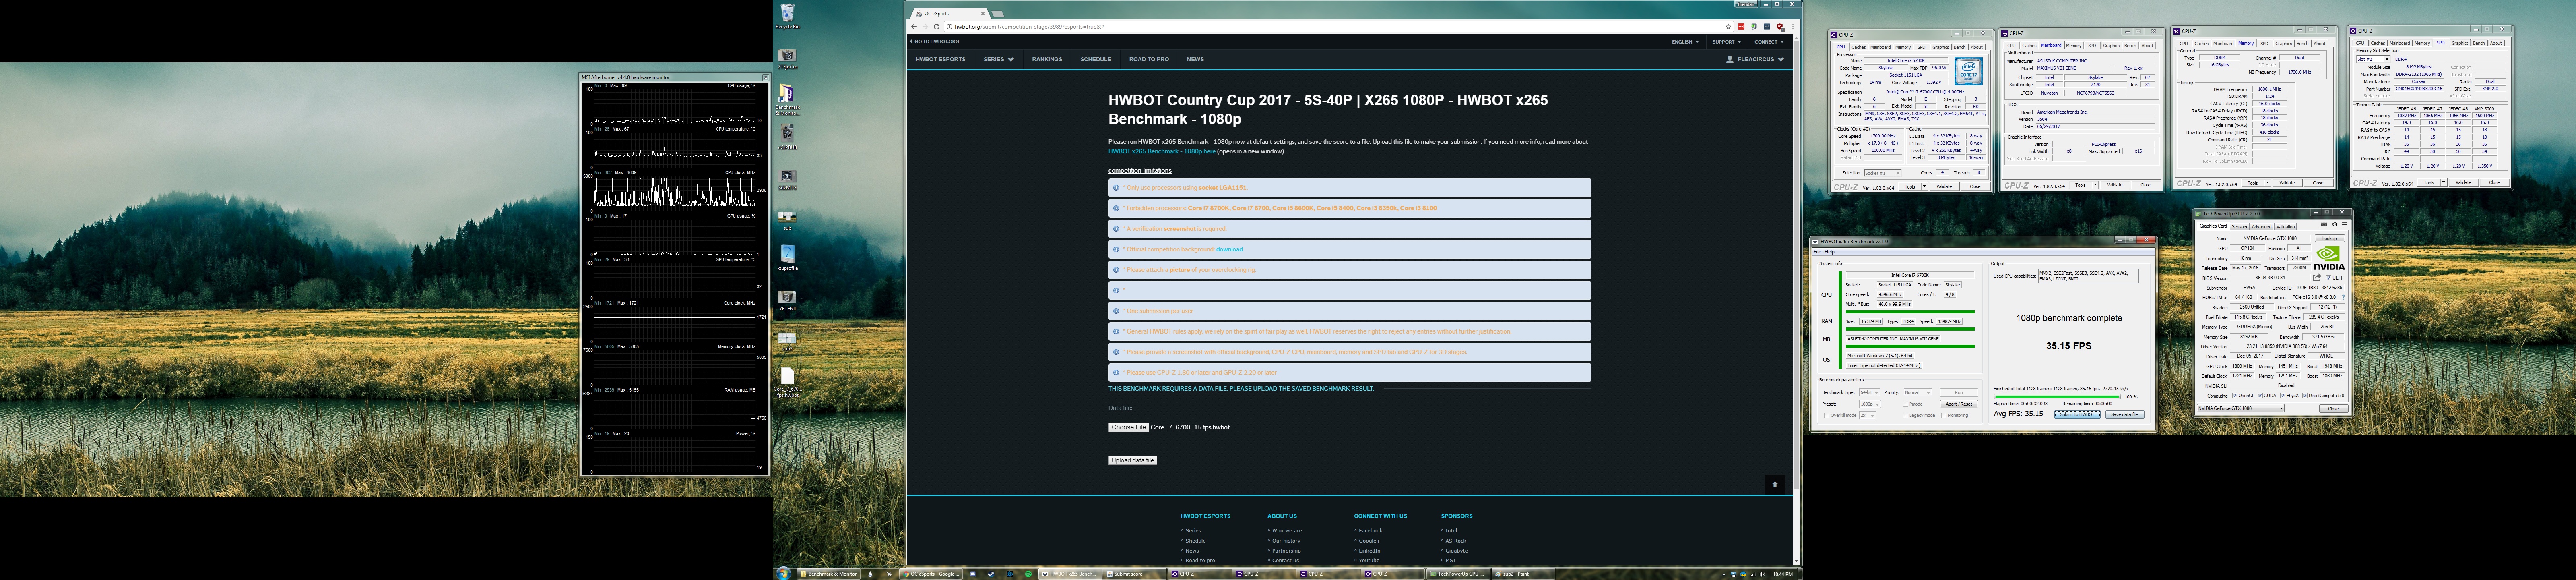
Task: Open the Benchmark type 64-bit dropdown
Action: coord(1870,392)
